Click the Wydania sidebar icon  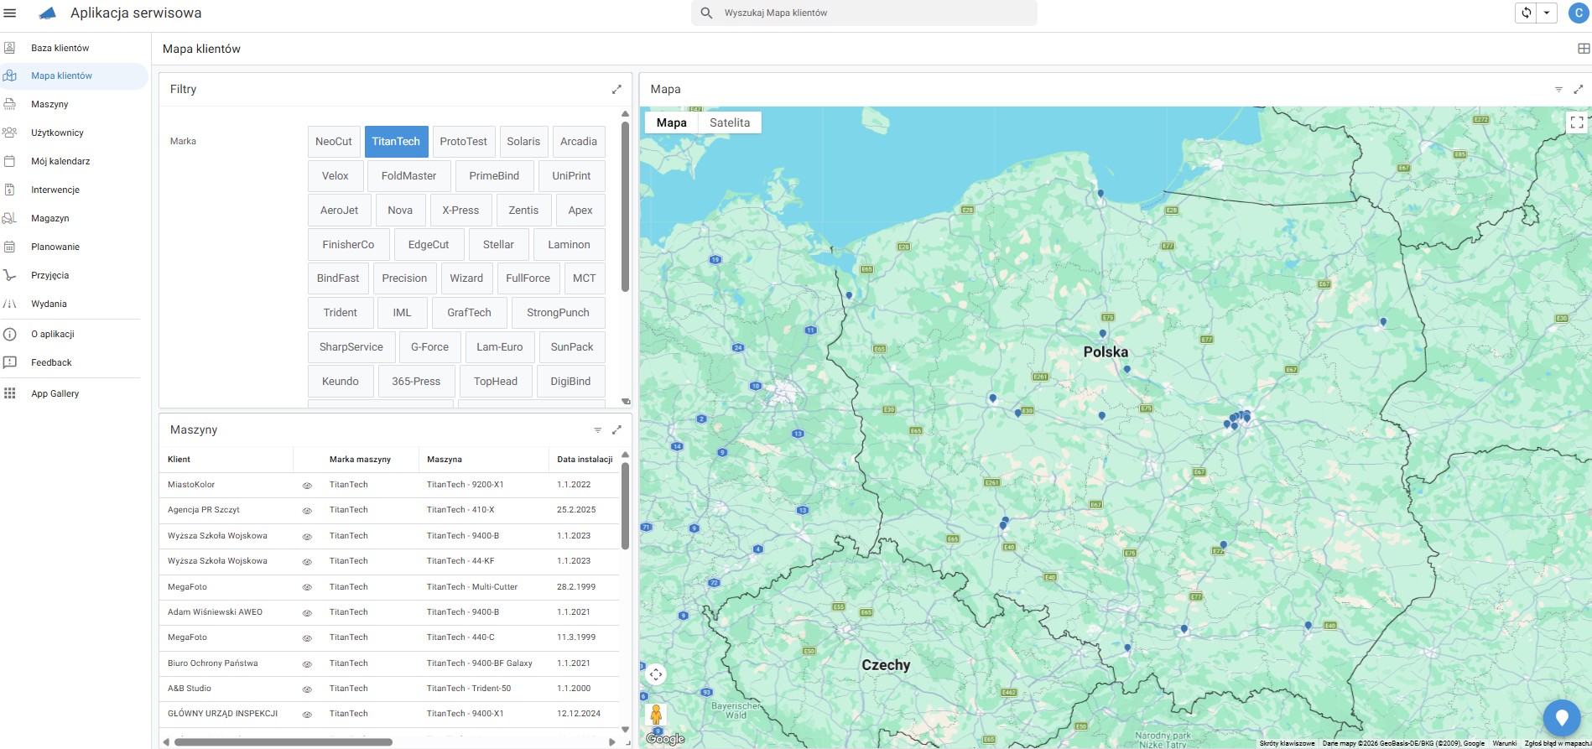(10, 304)
